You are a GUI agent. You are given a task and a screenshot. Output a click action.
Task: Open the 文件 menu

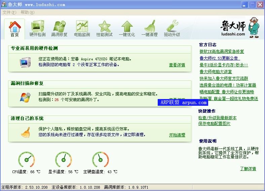point(9,12)
